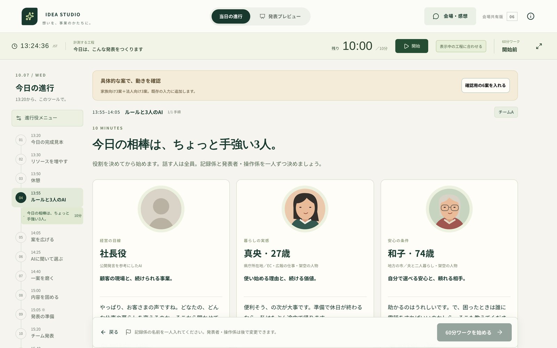This screenshot has width=557, height=348.
Task: Click the 10:00 remaining timer display
Action: pyautogui.click(x=358, y=46)
